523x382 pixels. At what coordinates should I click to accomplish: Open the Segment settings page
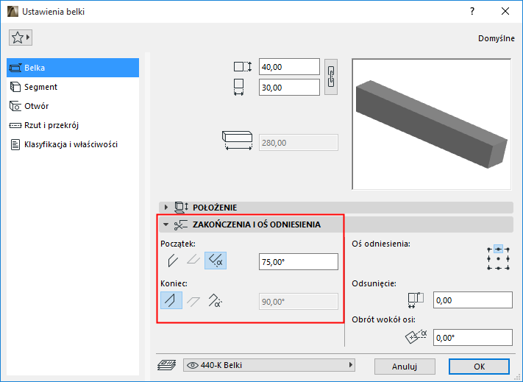[73, 87]
